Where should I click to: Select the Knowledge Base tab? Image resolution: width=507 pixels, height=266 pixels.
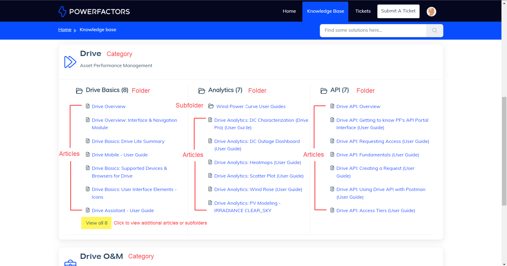(x=325, y=11)
